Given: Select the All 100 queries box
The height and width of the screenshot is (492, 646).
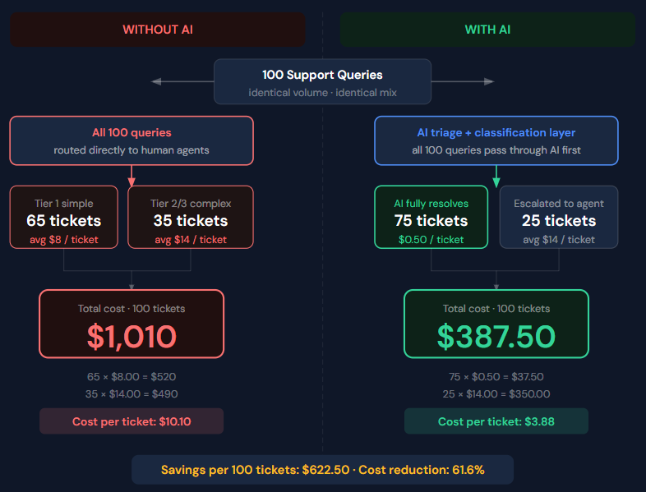Looking at the screenshot, I should [132, 140].
